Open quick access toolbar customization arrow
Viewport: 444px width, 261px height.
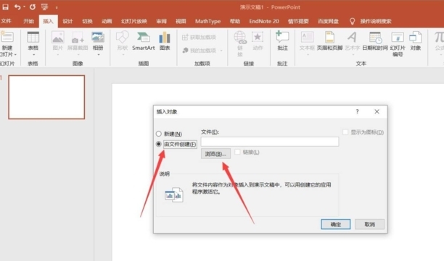coord(57,8)
